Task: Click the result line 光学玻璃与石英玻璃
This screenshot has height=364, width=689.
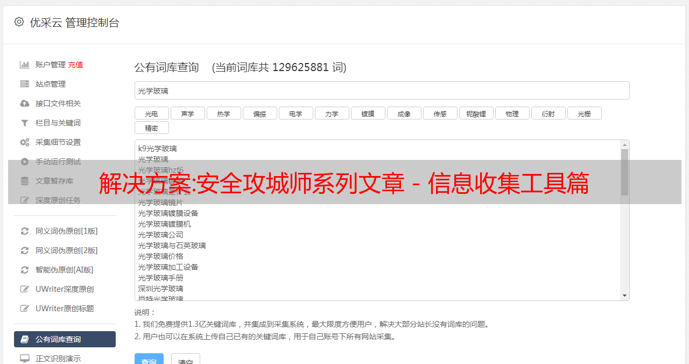Action: (x=172, y=246)
